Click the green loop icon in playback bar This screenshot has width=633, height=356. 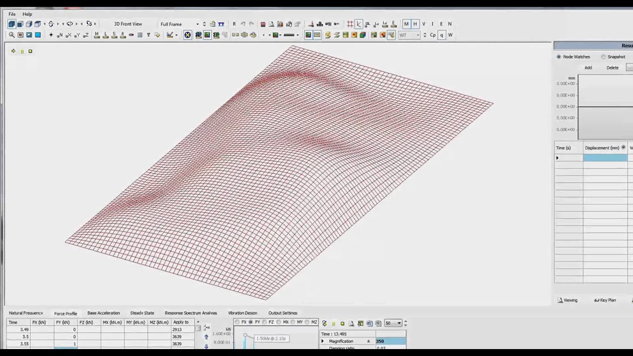tap(324, 323)
